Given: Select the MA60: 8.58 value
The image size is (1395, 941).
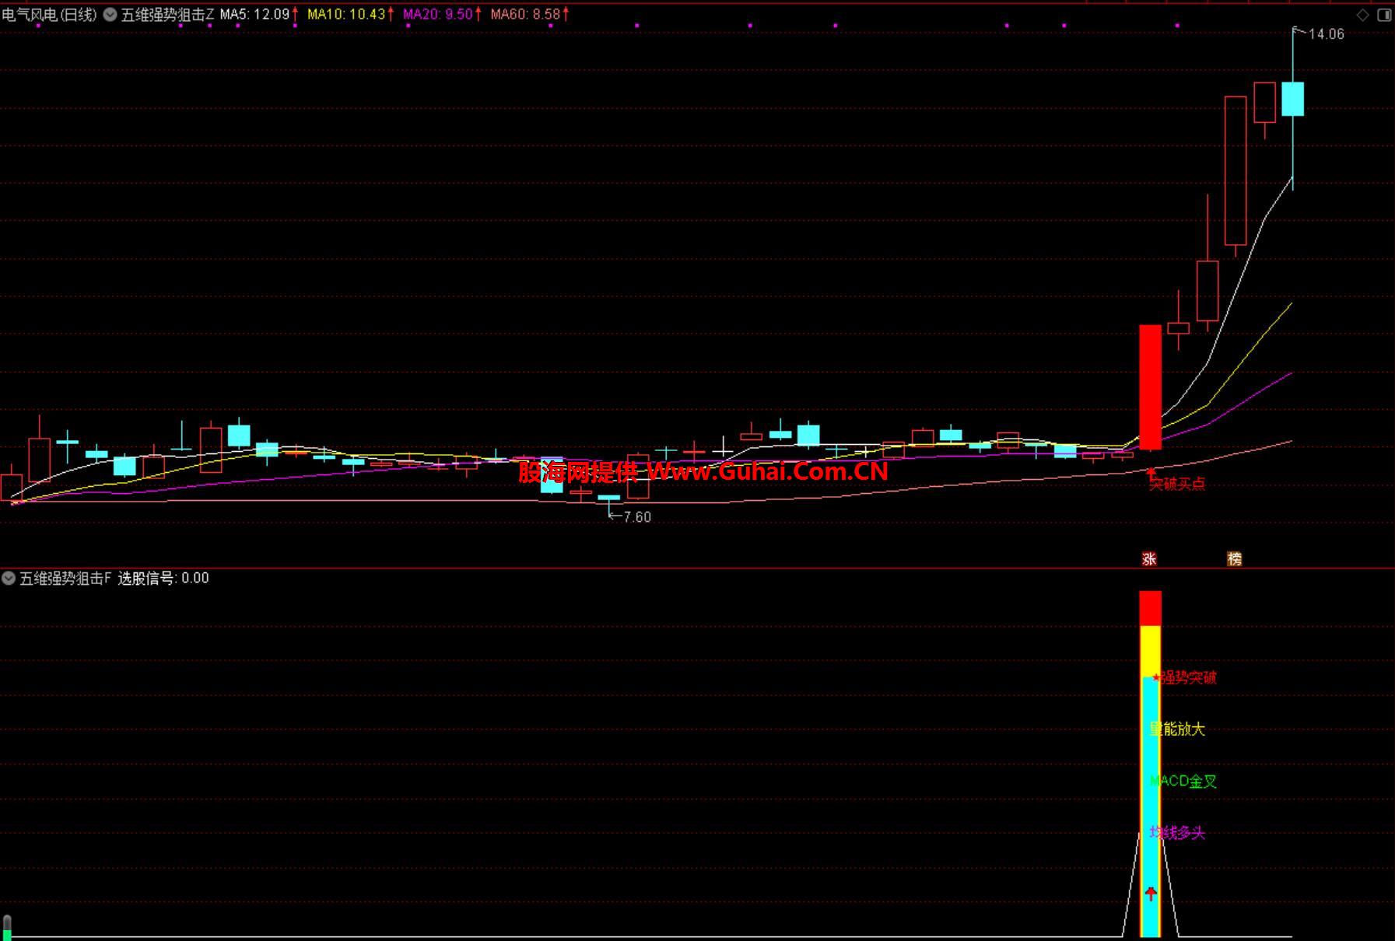Looking at the screenshot, I should (x=525, y=15).
